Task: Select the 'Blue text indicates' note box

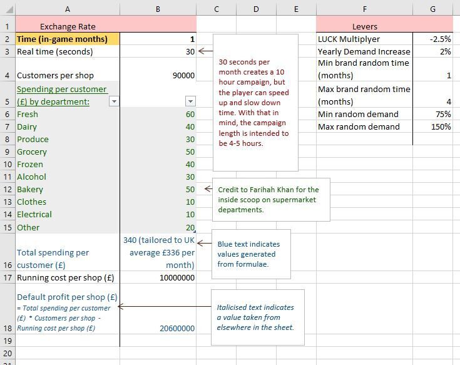Action: tap(251, 254)
